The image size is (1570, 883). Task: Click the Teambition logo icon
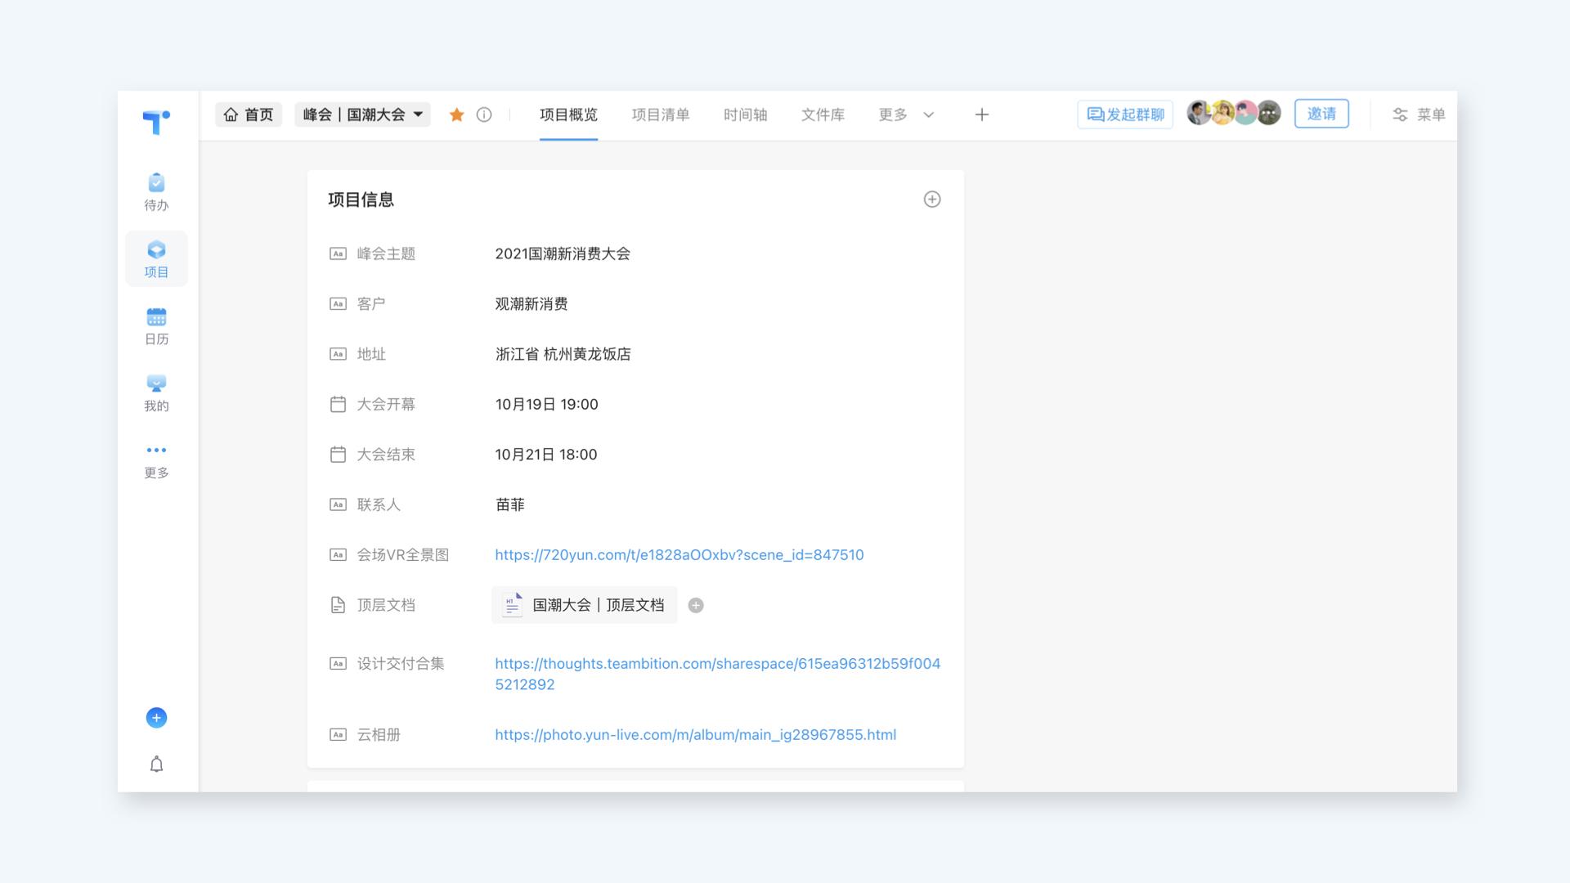click(x=156, y=122)
